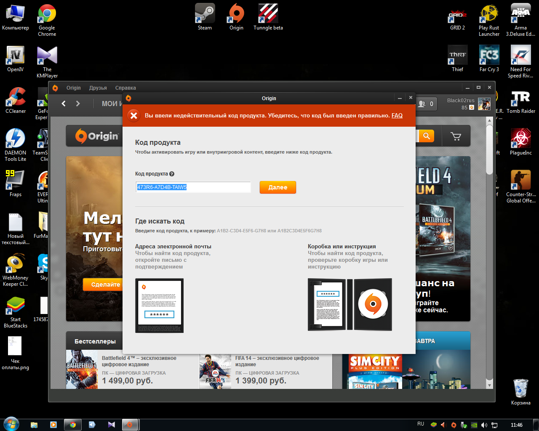Open Google Chrome desktop icon
This screenshot has width=539, height=431.
[x=47, y=20]
